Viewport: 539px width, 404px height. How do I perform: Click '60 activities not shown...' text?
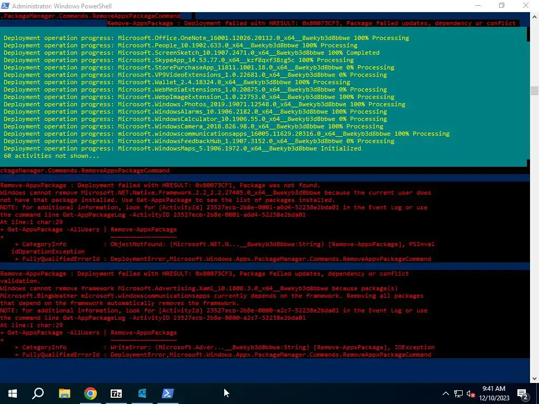pos(51,156)
